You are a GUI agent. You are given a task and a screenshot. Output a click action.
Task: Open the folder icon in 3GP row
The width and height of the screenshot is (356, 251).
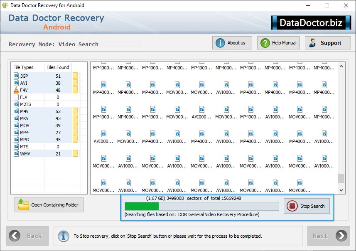tap(75, 76)
